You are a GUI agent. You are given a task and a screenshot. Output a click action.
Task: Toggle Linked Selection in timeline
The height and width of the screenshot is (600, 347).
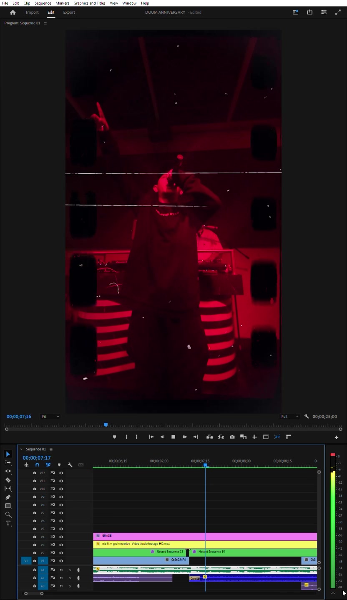click(x=48, y=465)
